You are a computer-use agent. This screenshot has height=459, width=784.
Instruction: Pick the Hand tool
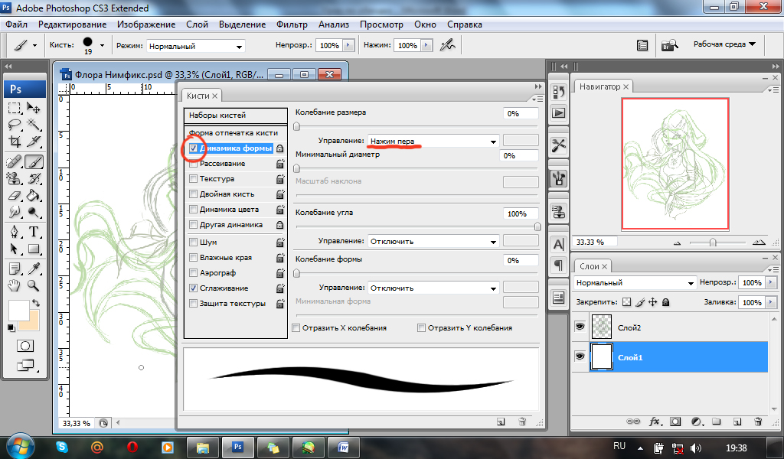pos(15,286)
